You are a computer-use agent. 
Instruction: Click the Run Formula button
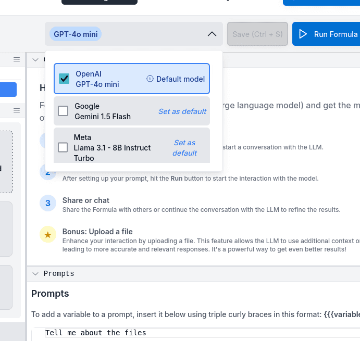[326, 34]
